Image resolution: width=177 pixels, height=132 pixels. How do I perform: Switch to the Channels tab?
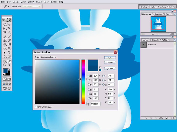coord(155,40)
